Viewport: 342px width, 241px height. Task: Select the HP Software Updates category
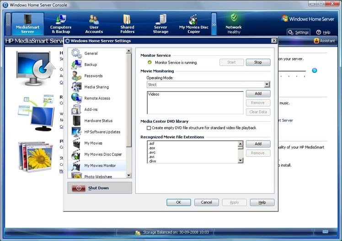click(97, 132)
